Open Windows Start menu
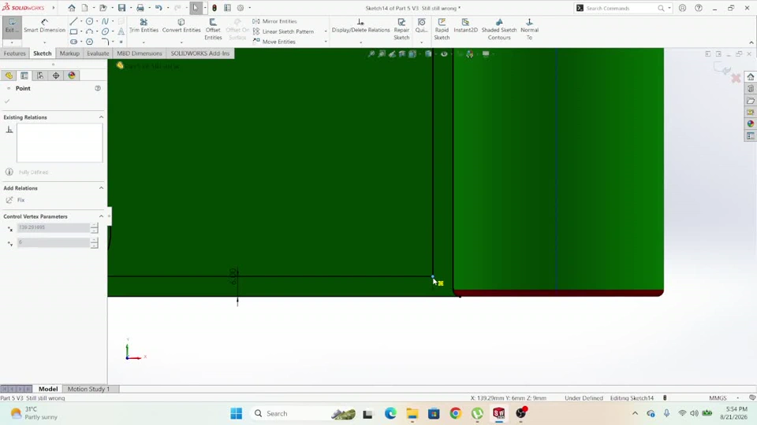757x425 pixels. [236, 413]
